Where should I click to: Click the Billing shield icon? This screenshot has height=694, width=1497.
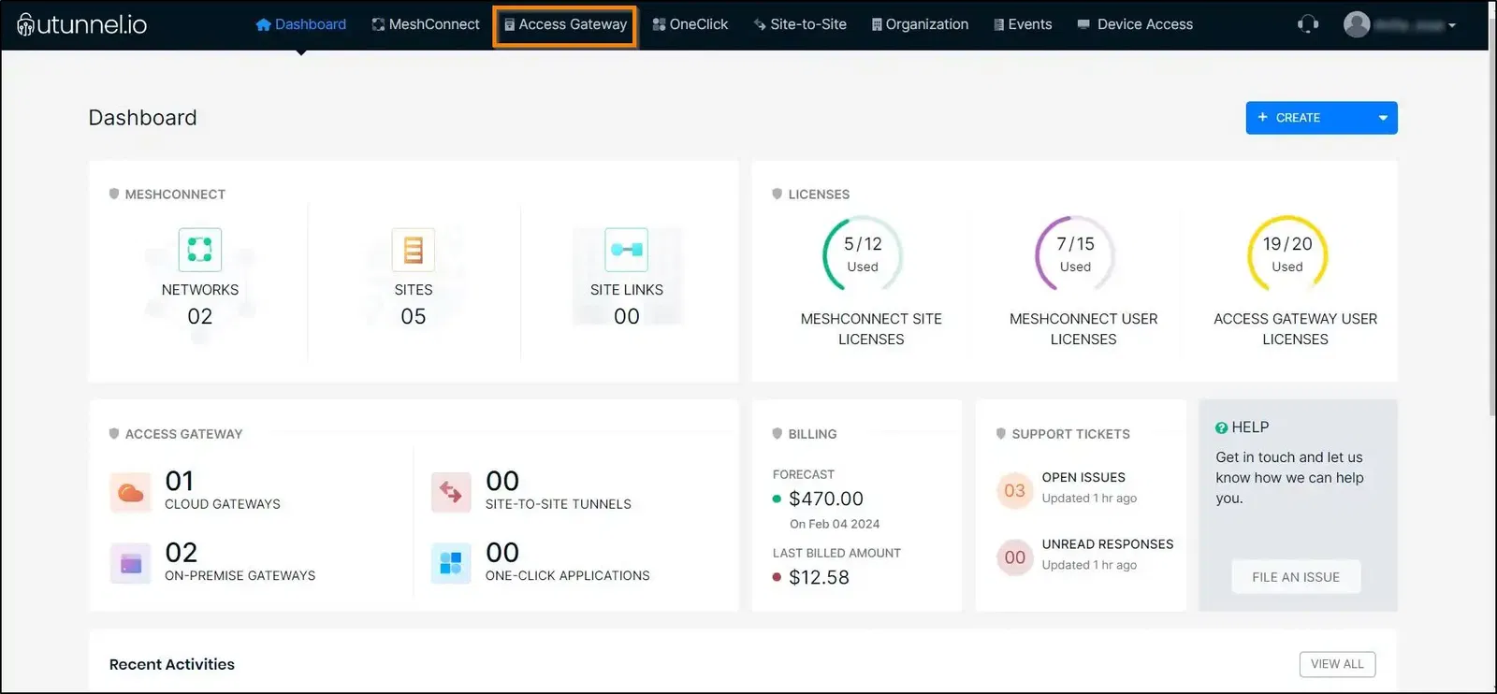coord(777,434)
